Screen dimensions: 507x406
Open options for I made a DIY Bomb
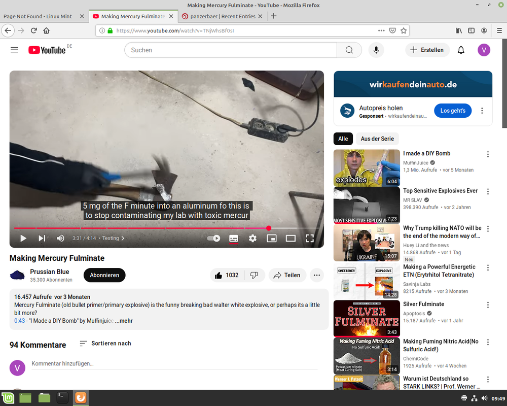pos(488,154)
